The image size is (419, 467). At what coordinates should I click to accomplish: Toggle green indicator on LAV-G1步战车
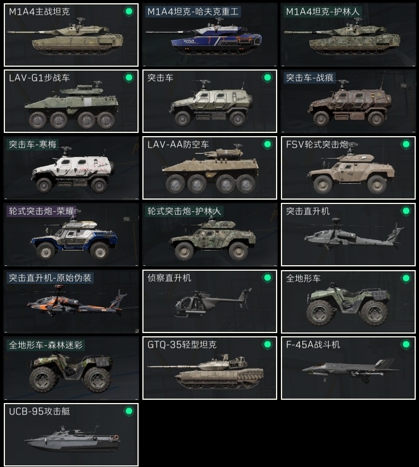tap(129, 78)
